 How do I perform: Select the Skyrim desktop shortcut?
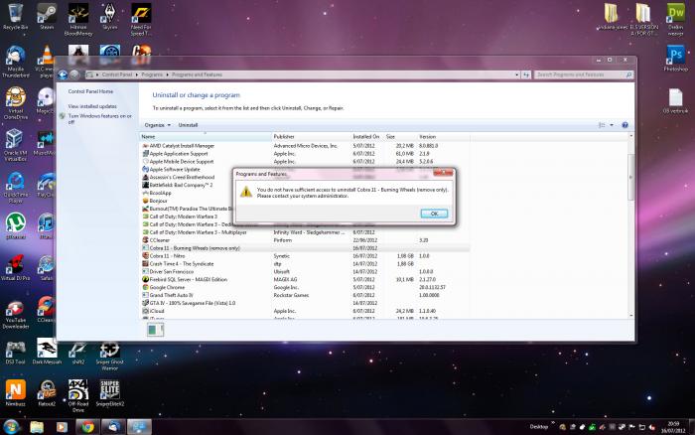[109, 17]
